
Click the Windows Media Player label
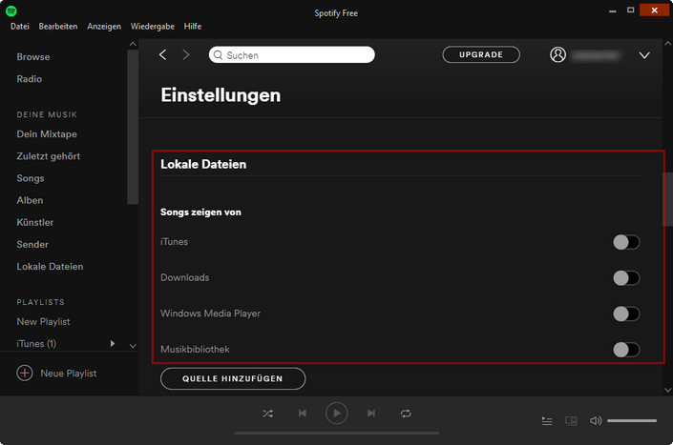coord(210,314)
